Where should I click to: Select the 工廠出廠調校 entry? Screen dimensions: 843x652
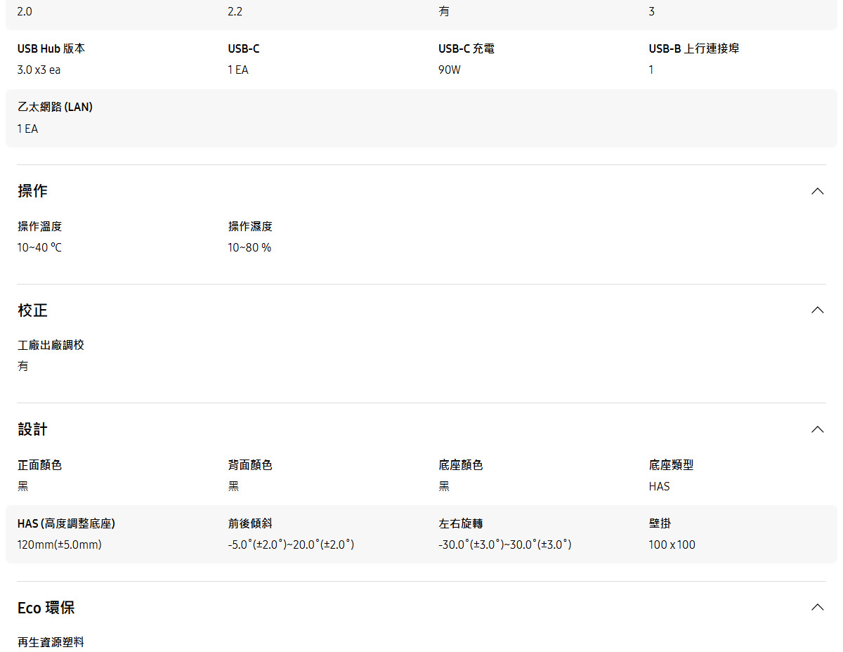(51, 344)
